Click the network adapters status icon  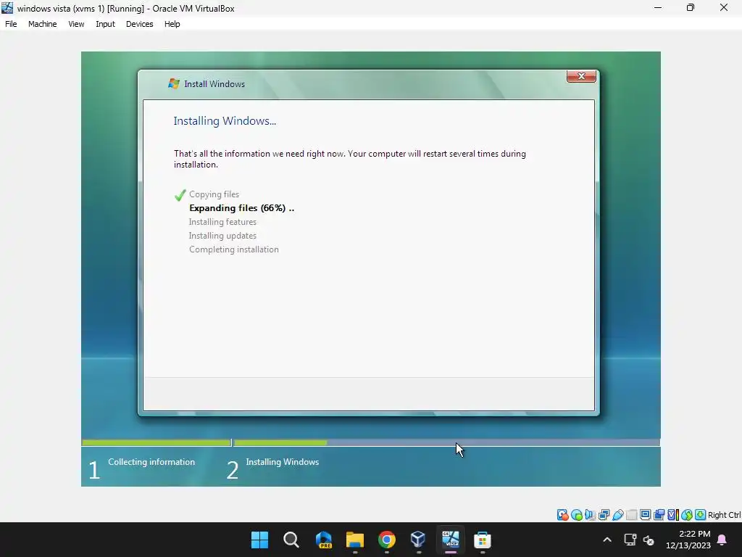(604, 515)
